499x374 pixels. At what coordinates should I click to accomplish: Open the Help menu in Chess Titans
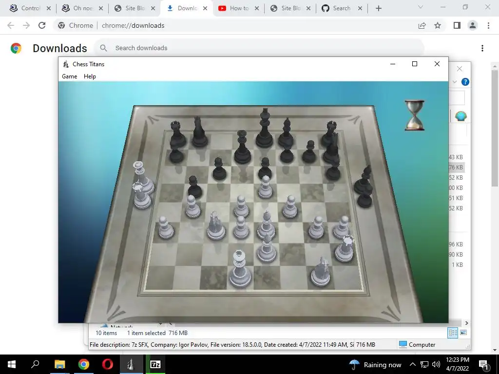(x=90, y=76)
